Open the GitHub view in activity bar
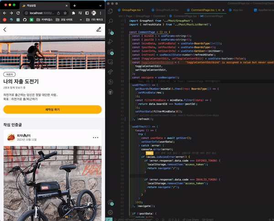The width and height of the screenshot is (274, 221). tap(110, 92)
